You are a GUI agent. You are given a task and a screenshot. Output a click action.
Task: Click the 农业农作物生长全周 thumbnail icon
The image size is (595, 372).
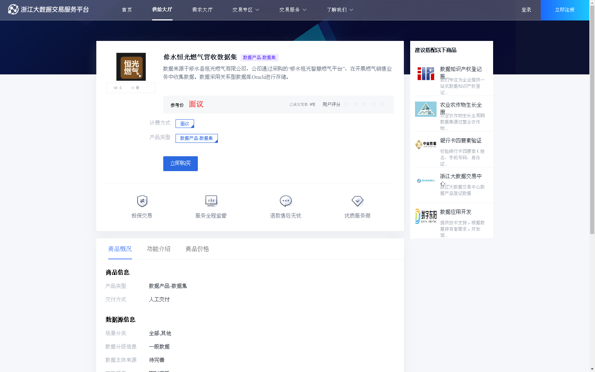(x=426, y=109)
